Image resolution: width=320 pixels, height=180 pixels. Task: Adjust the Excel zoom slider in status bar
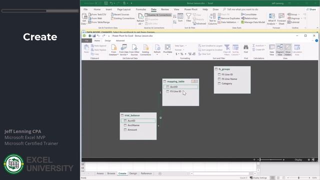tap(298, 178)
